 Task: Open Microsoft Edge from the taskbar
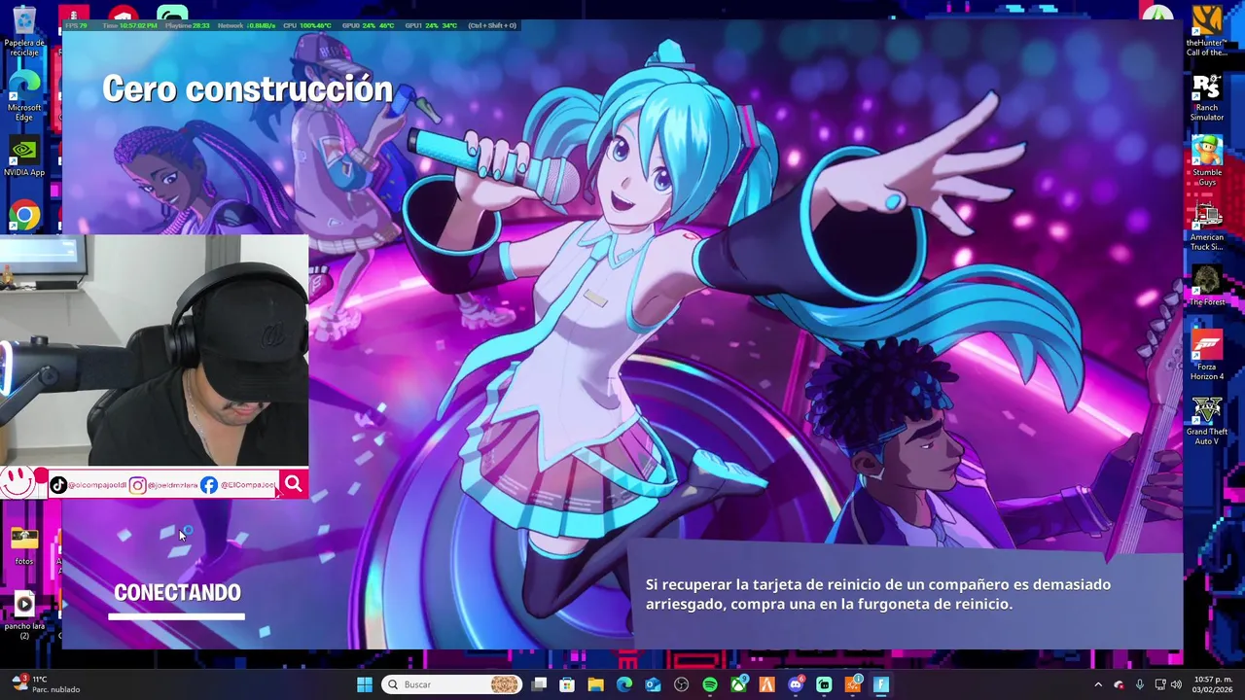pos(624,684)
